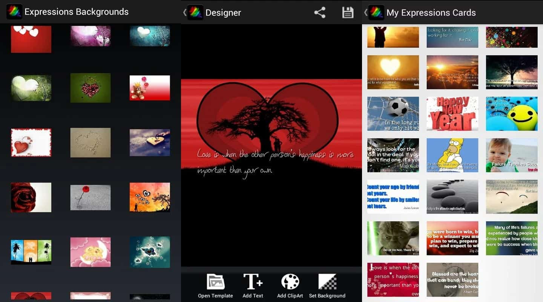
Task: Select the love quote text on canvas
Action: coord(275,162)
